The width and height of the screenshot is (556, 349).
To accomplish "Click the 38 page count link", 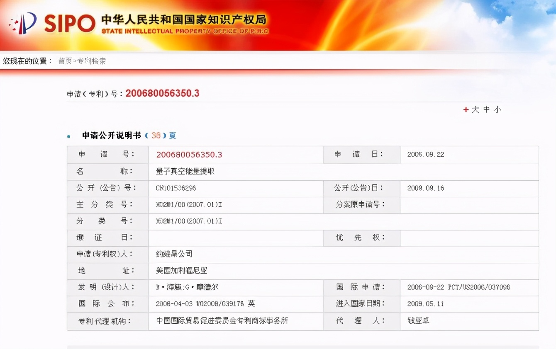I will 156,136.
